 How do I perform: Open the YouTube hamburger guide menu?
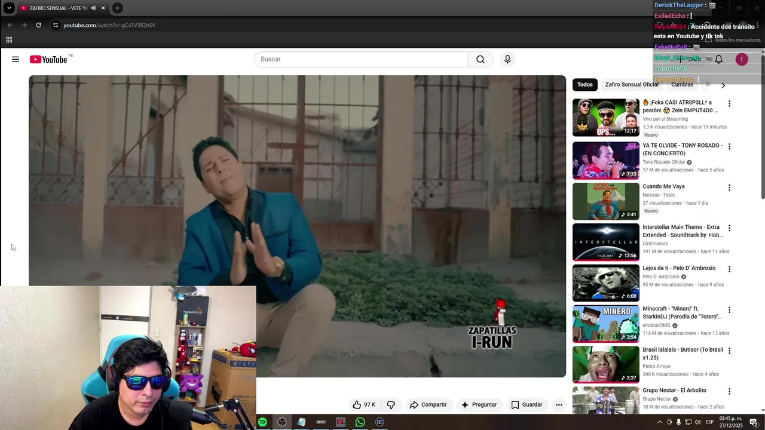click(x=16, y=59)
